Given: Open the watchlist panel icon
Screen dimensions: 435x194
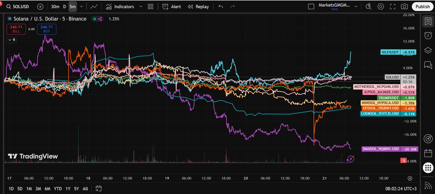Looking at the screenshot, I should pyautogui.click(x=428, y=21).
